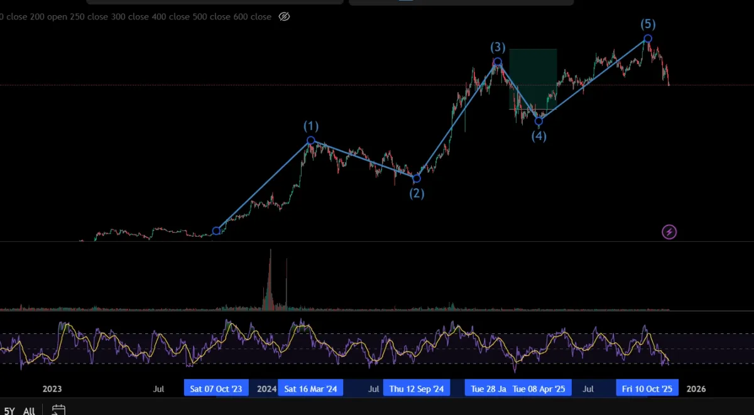Click the Sat 16 Mar '24 date label
754x415 pixels.
[x=310, y=389]
